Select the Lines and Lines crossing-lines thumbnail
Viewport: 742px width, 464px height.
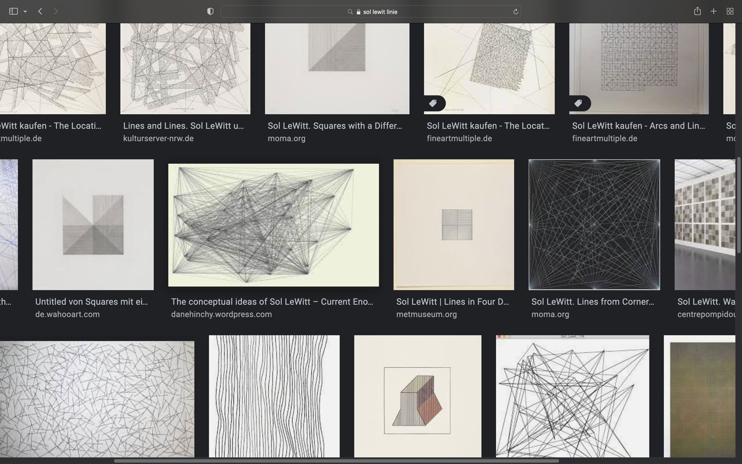[x=185, y=68]
